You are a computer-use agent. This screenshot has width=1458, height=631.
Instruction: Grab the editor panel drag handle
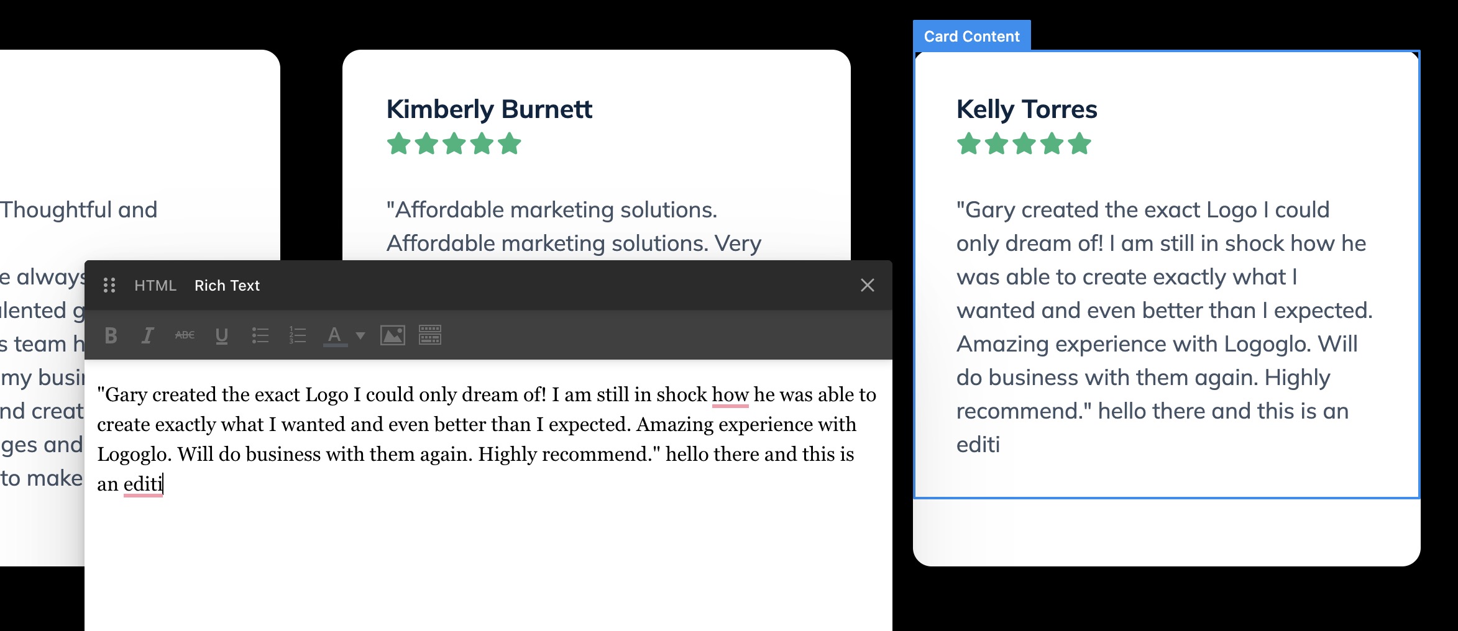click(x=109, y=285)
